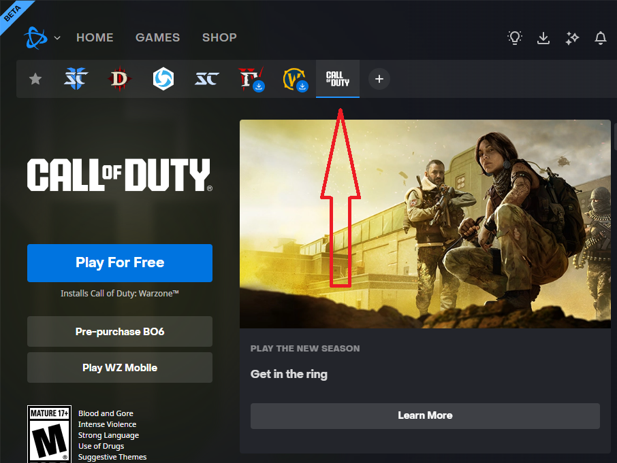617x463 pixels.
Task: Click the Mature 17+ ESRB rating badge
Action: [x=49, y=434]
